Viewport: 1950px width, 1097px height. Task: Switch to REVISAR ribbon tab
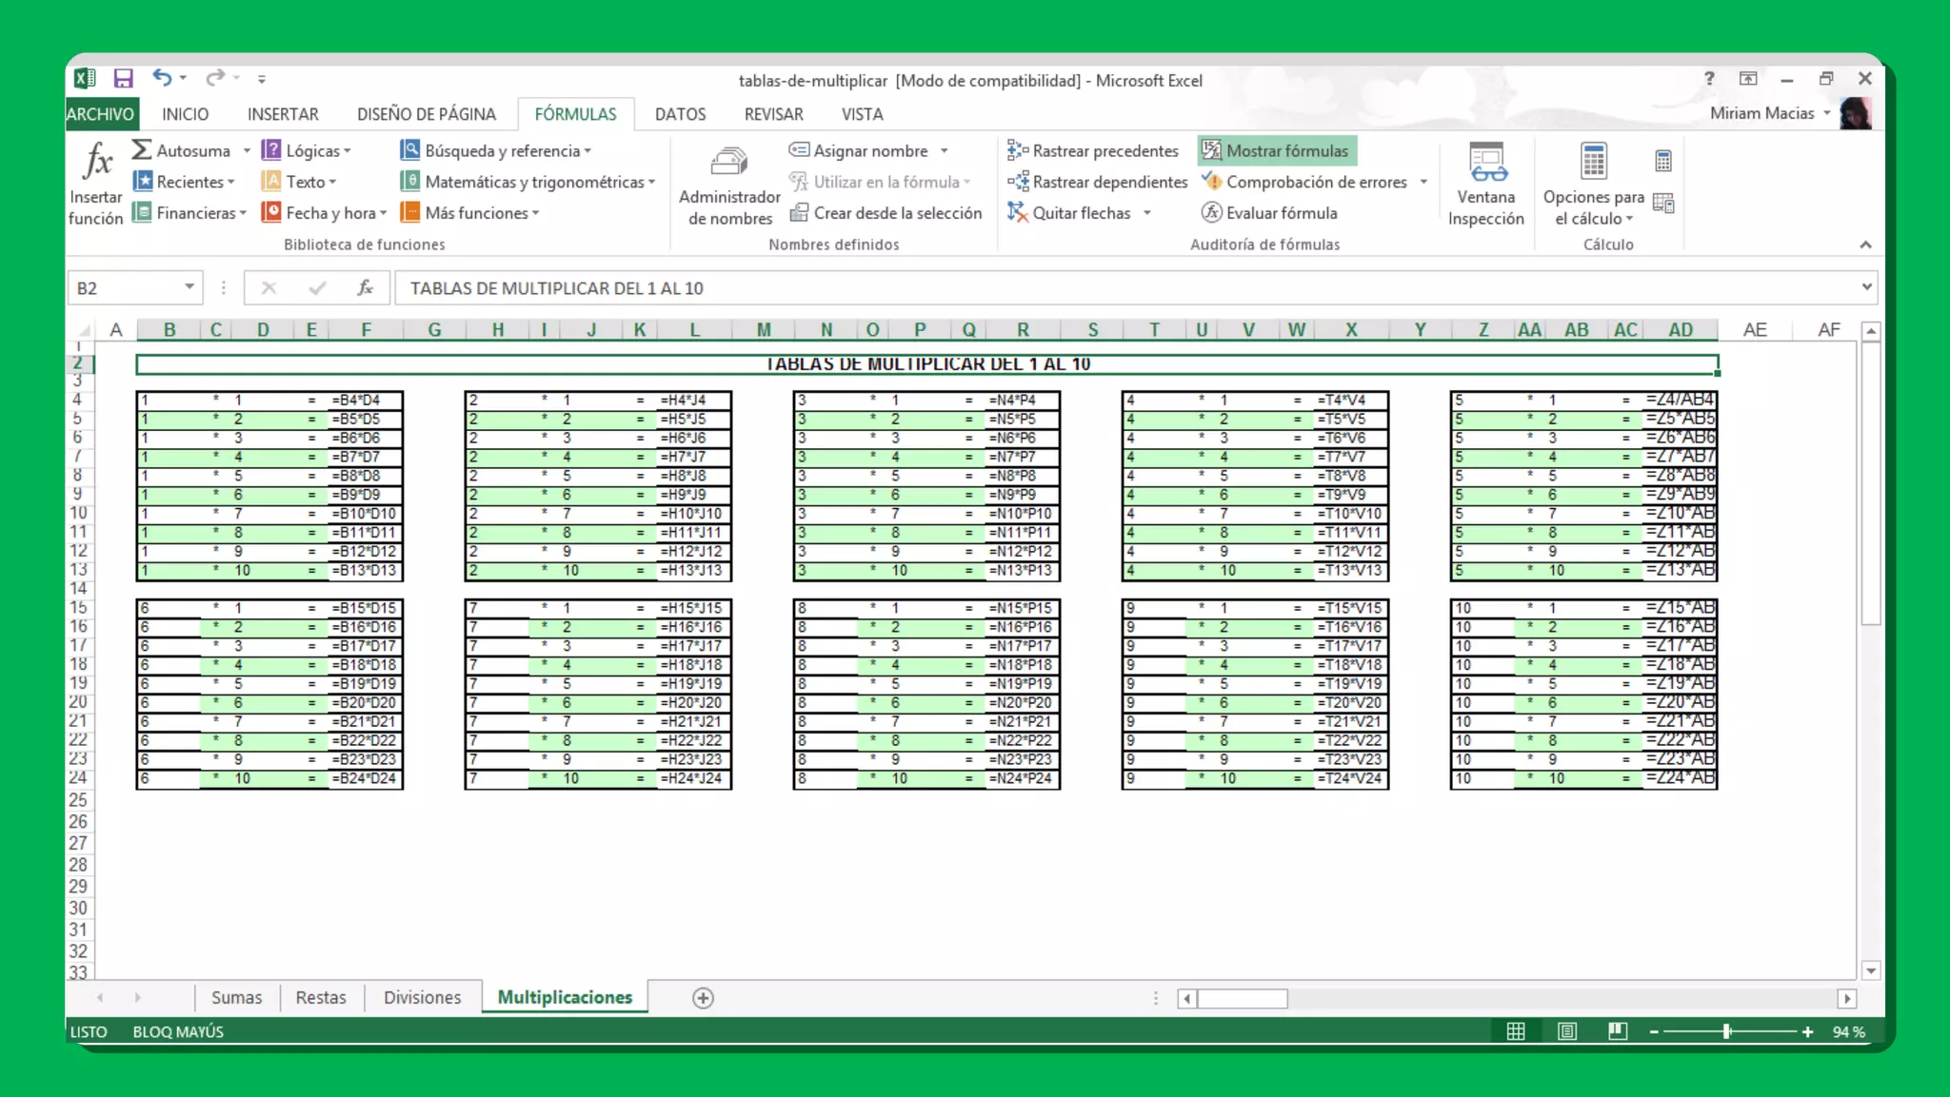point(773,114)
